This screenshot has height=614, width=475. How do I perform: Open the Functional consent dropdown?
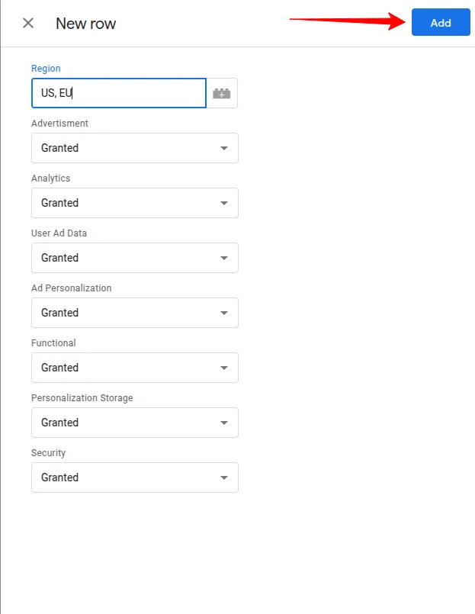click(x=134, y=368)
